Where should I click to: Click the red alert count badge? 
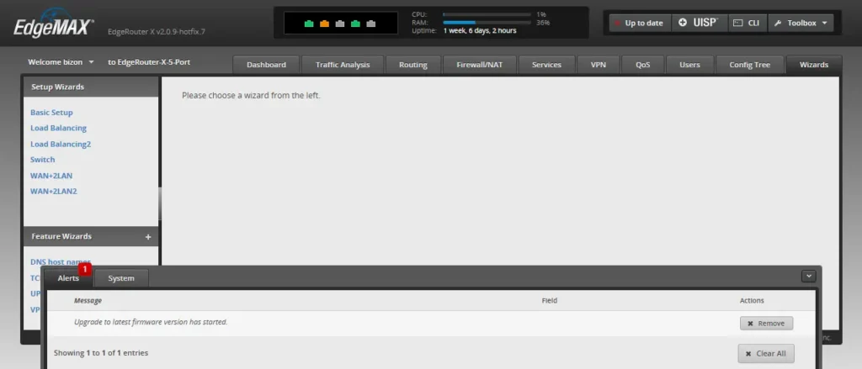point(85,270)
